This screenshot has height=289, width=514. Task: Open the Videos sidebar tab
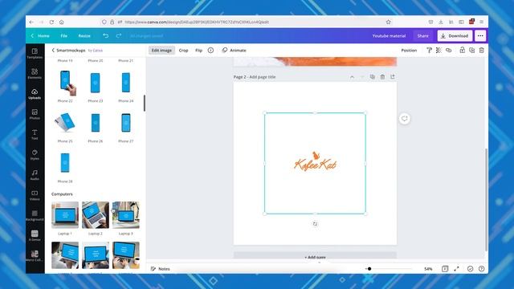[x=35, y=196]
